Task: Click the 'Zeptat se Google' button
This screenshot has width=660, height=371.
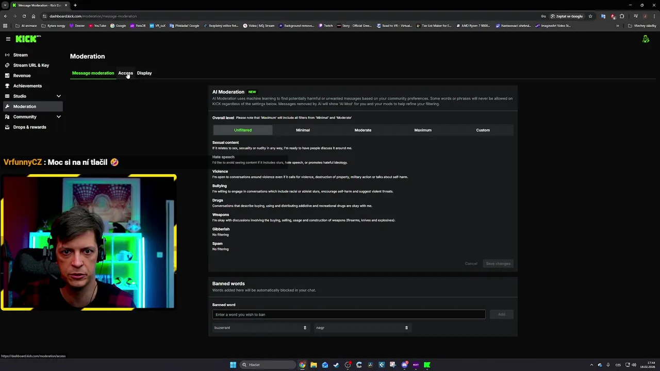Action: click(x=567, y=16)
